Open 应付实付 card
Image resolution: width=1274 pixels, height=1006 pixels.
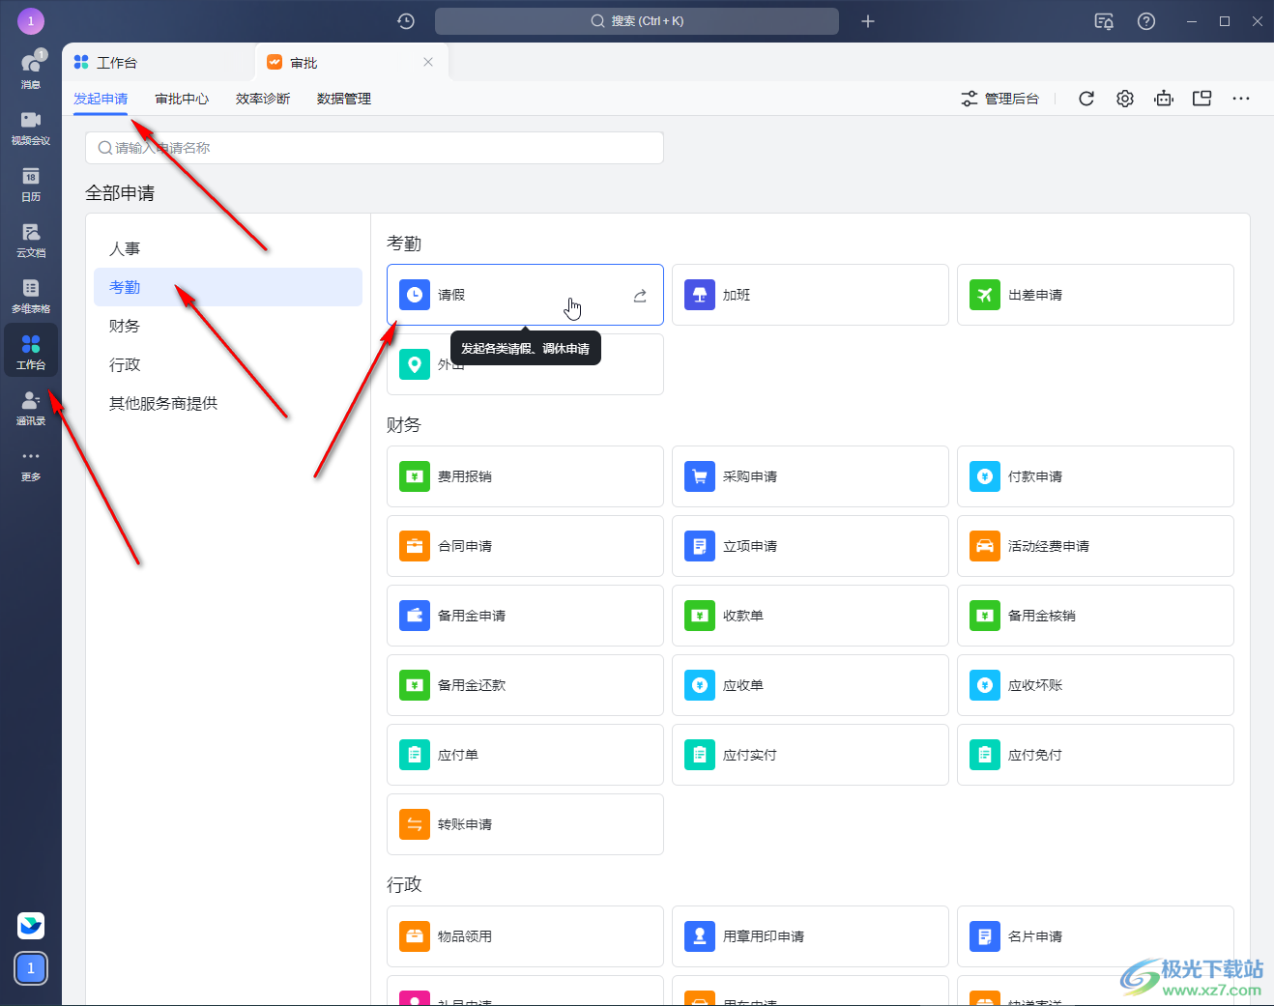coord(810,755)
